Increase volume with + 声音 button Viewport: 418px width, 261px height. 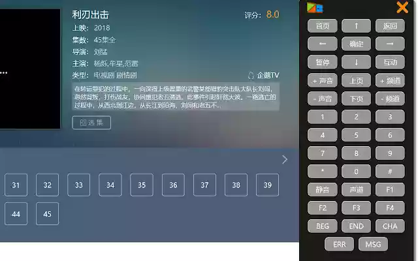322,80
